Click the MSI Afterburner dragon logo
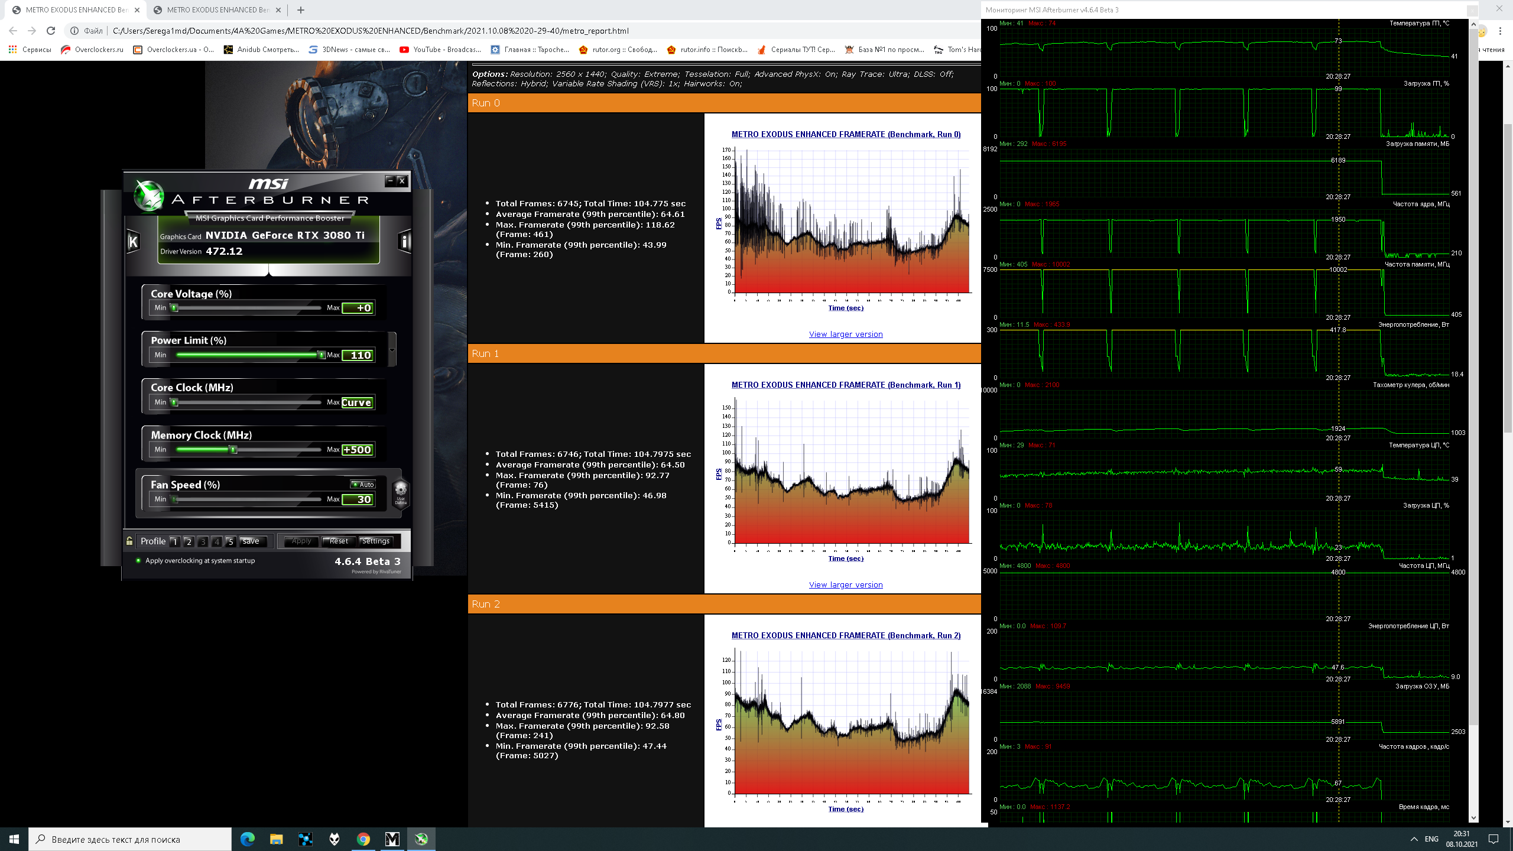This screenshot has width=1513, height=851. coord(148,196)
